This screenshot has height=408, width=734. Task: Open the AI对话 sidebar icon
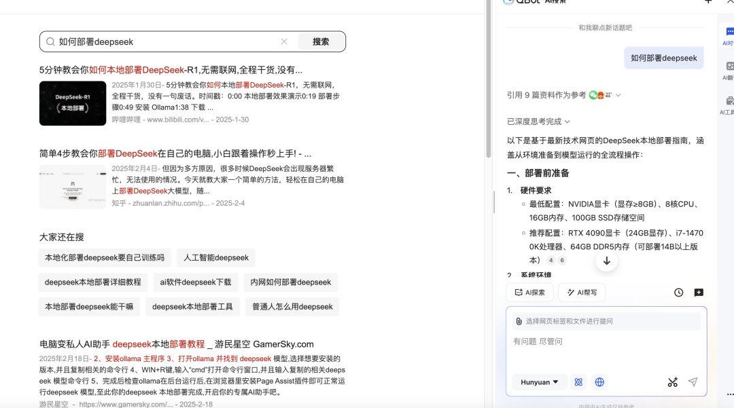(x=729, y=37)
